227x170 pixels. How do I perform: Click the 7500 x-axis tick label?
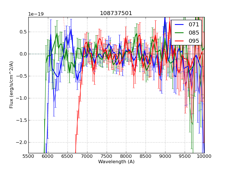[107, 156]
